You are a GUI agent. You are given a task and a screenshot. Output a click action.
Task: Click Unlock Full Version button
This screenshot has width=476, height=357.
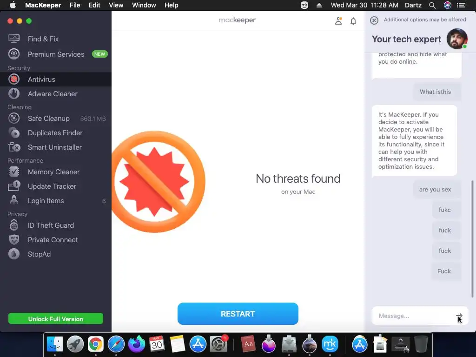pos(56,319)
